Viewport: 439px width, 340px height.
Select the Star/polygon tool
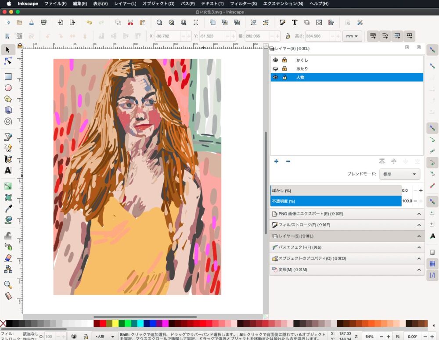pyautogui.click(x=8, y=99)
